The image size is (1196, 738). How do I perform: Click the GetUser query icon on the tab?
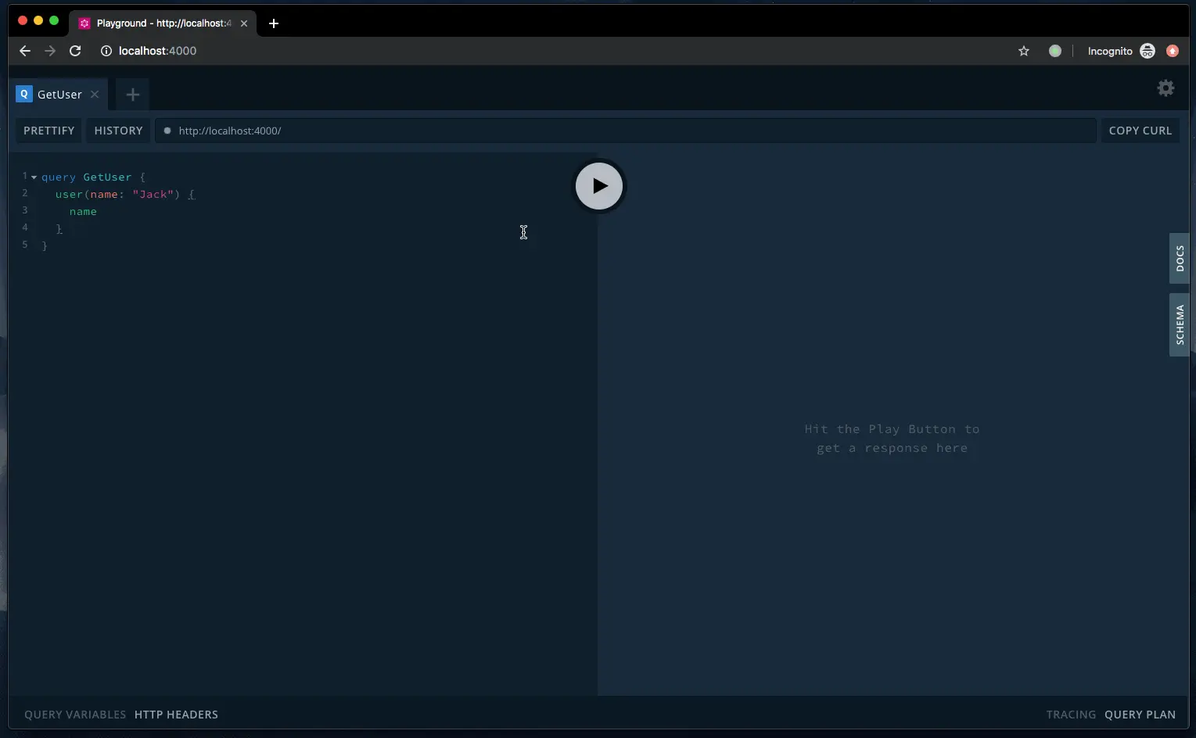click(24, 94)
